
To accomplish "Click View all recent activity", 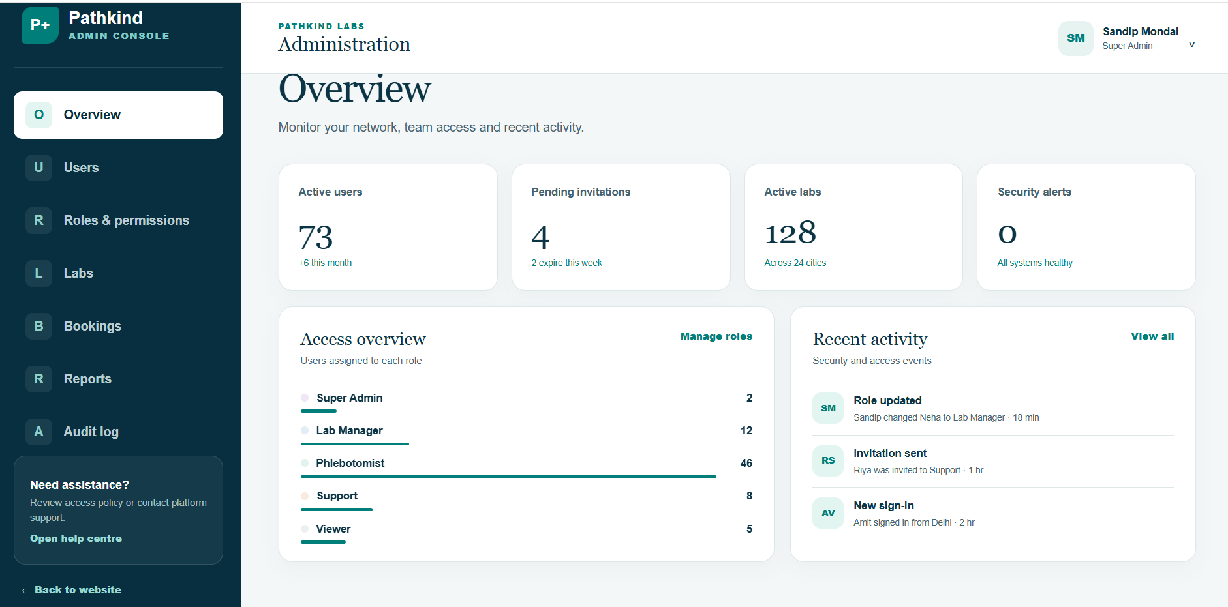I will 1152,336.
